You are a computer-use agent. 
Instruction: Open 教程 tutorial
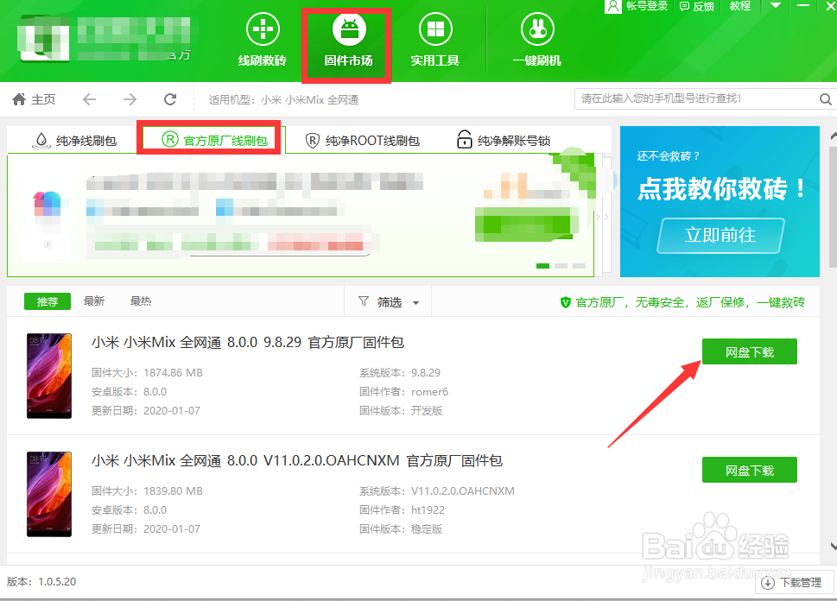(740, 6)
